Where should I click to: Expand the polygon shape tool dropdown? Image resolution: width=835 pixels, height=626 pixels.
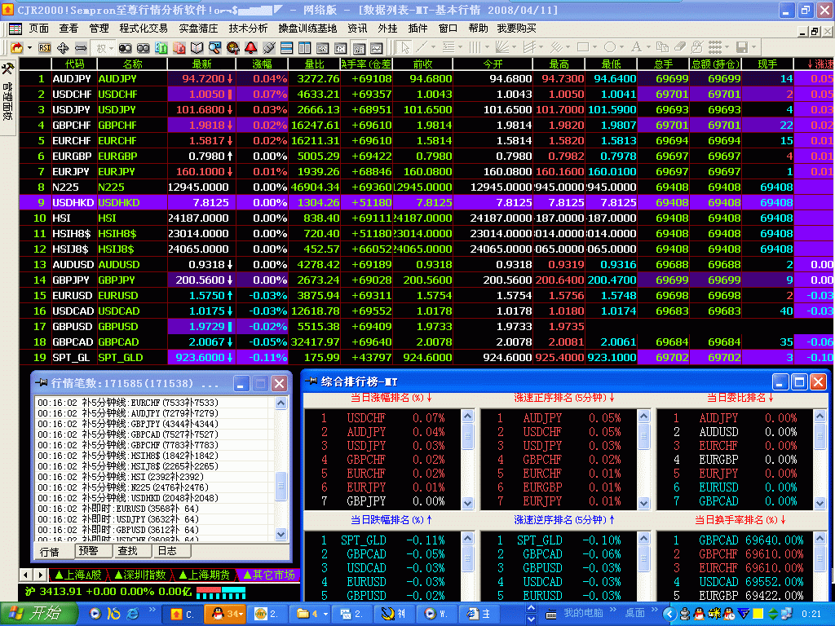coord(621,47)
